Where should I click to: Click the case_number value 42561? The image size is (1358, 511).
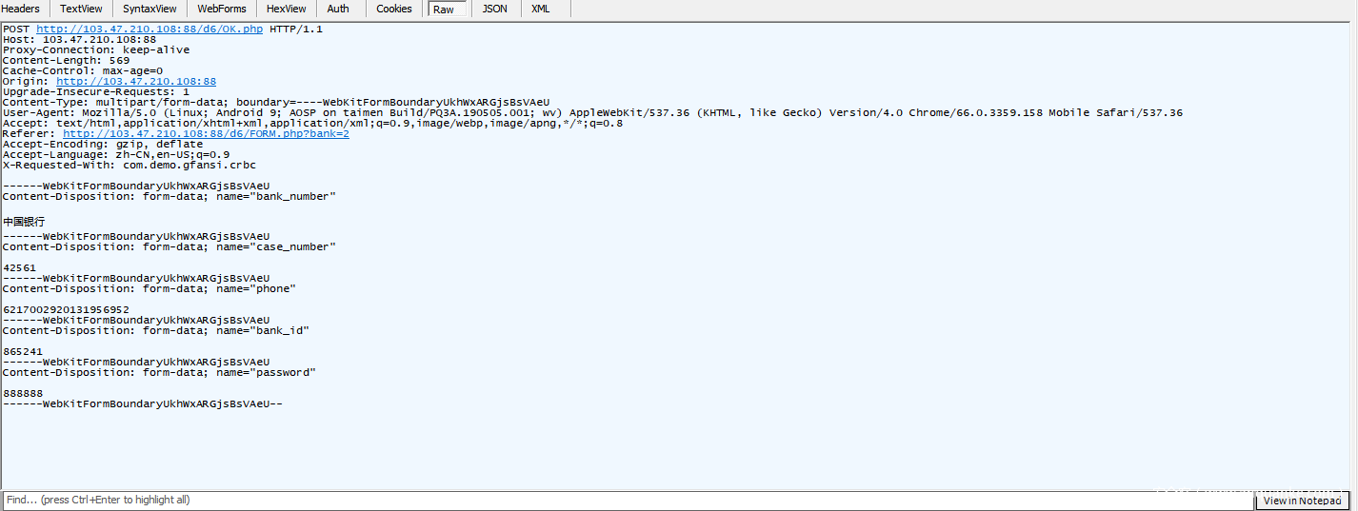(20, 268)
